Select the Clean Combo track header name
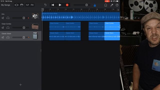This screenshot has width=160, height=90. (6, 24)
